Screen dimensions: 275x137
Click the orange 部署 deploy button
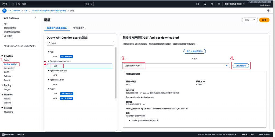coord(264,20)
